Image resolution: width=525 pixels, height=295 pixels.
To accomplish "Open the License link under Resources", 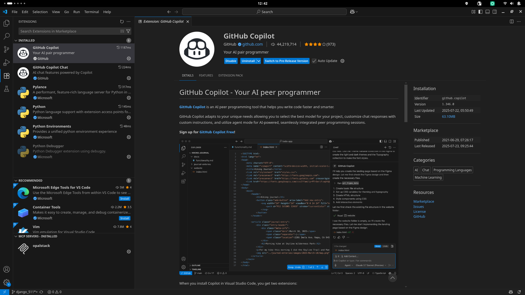I will pyautogui.click(x=419, y=211).
